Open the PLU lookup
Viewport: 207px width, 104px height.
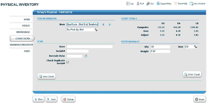click(x=140, y=3)
